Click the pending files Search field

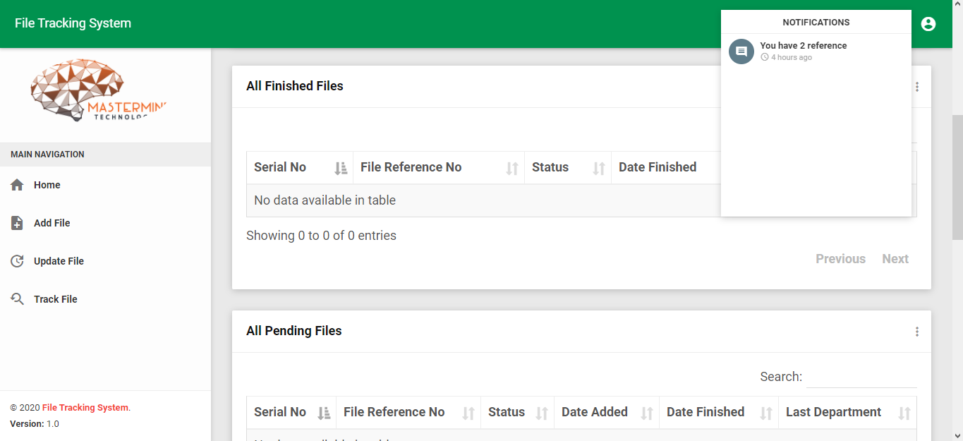coord(861,377)
